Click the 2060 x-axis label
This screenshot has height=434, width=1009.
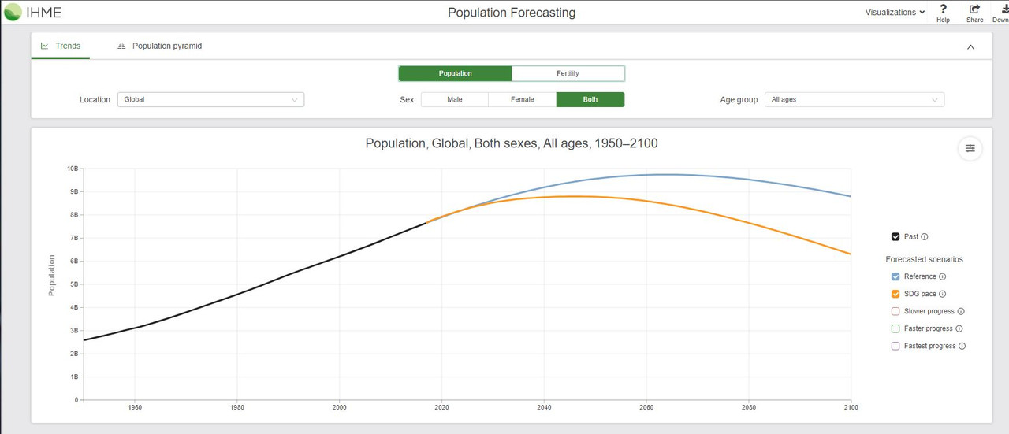[646, 407]
